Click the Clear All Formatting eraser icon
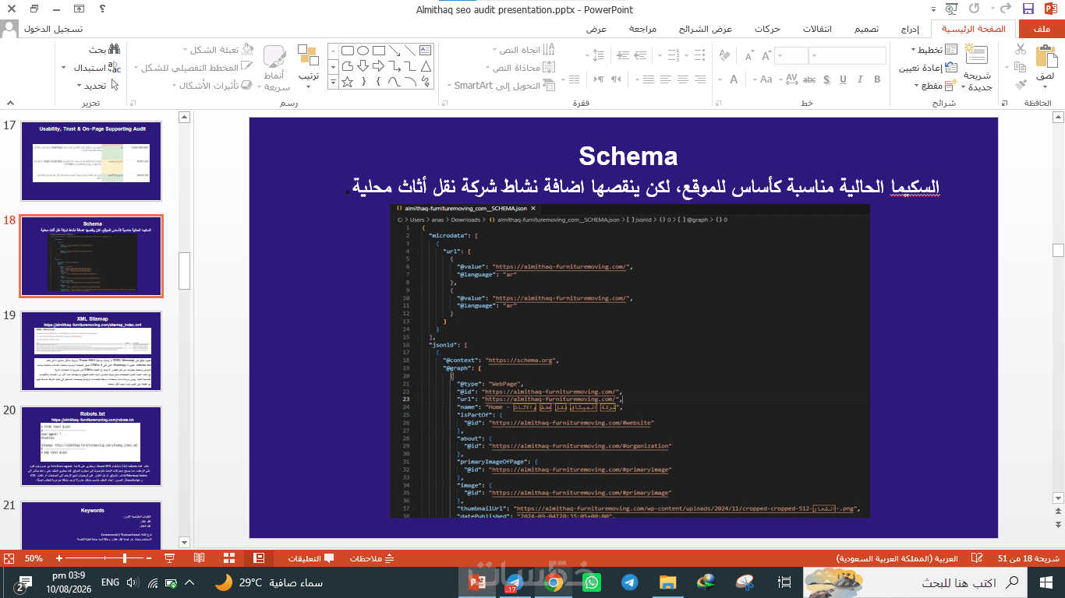Image resolution: width=1065 pixels, height=598 pixels. (x=724, y=55)
